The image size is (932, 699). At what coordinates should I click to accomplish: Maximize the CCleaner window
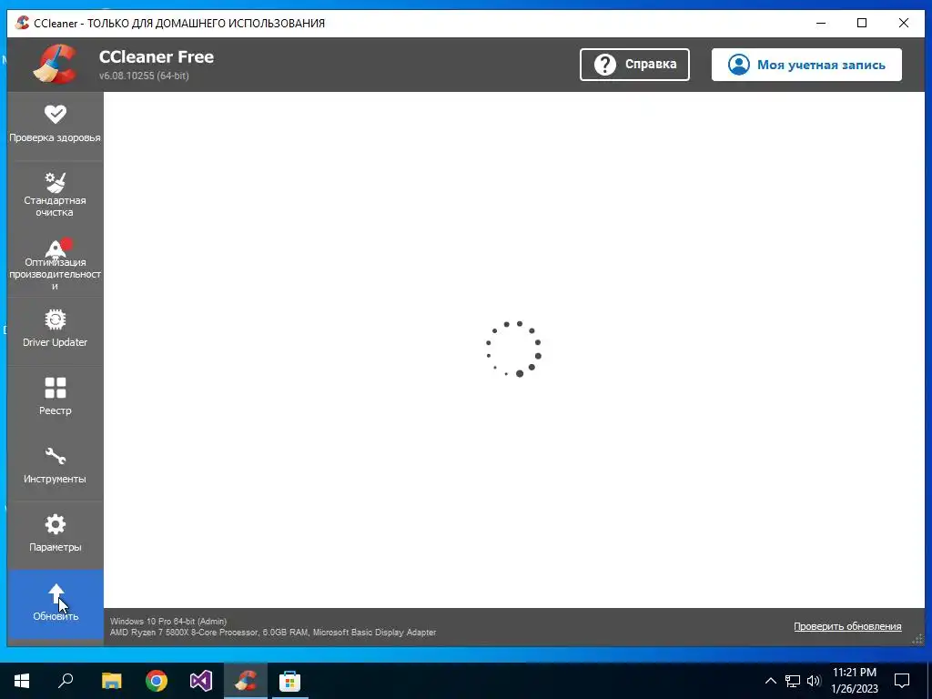(x=862, y=23)
